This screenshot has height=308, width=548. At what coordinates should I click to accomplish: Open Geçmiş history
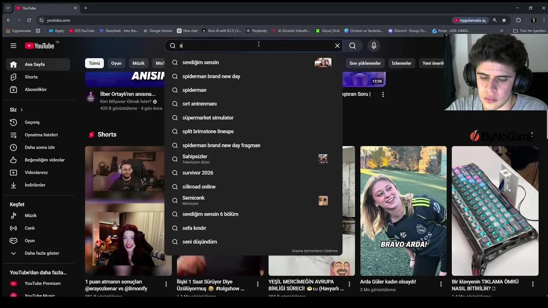(x=38, y=122)
